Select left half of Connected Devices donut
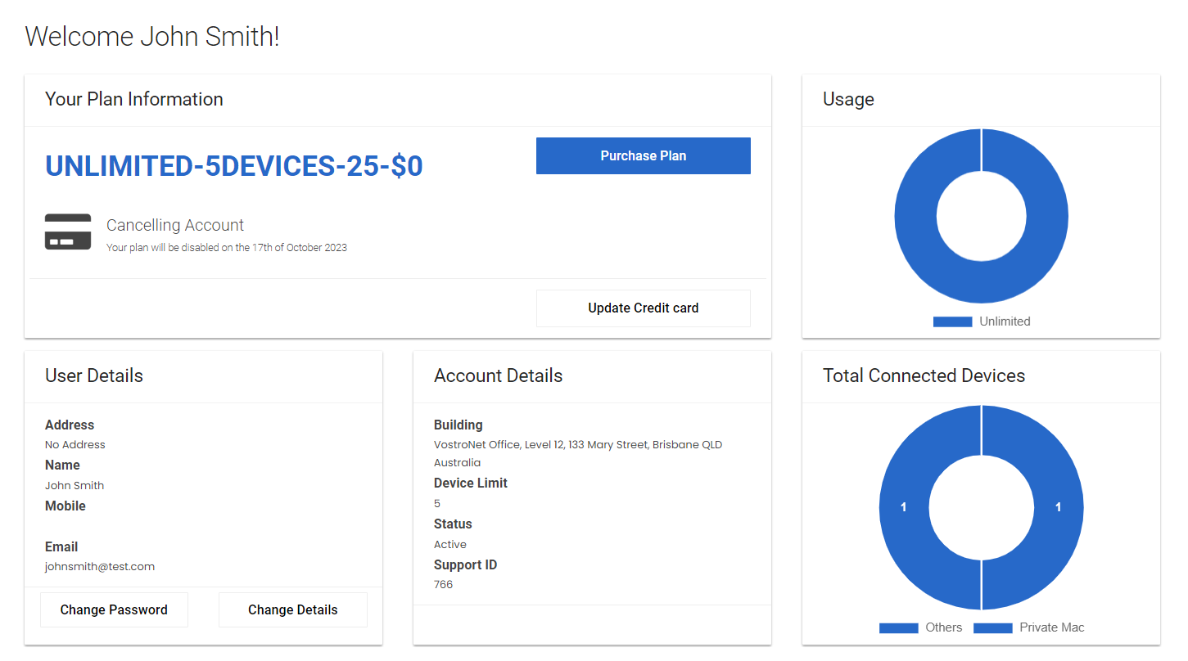 point(904,507)
